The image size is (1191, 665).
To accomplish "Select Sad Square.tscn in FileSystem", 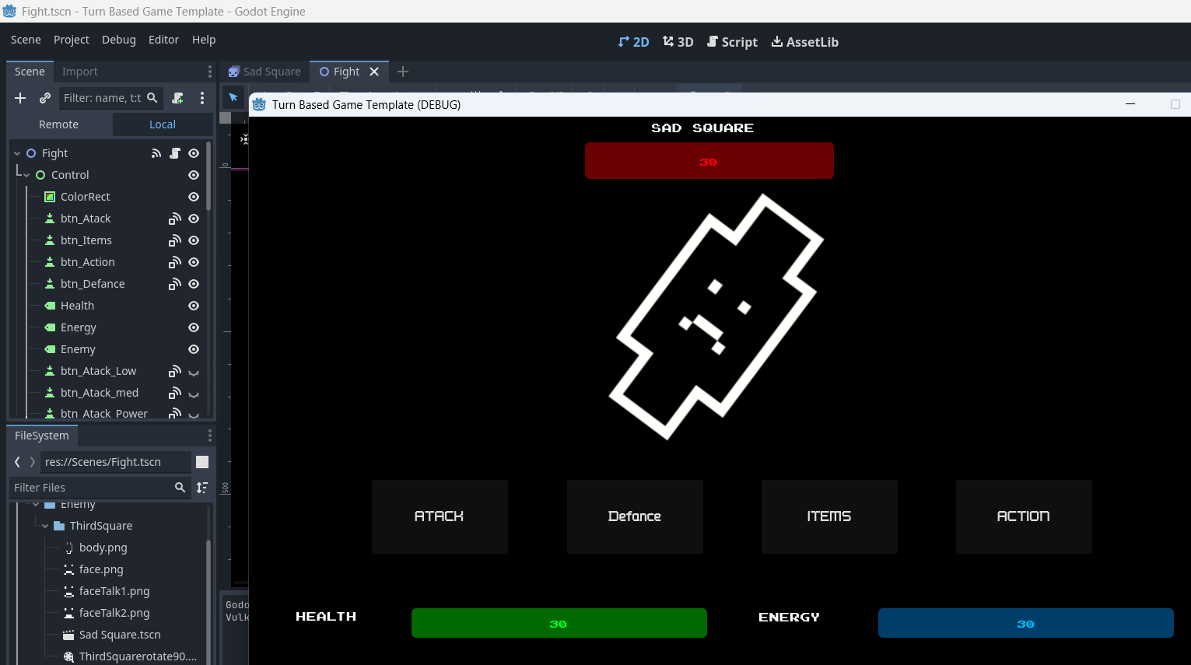I will coord(120,635).
